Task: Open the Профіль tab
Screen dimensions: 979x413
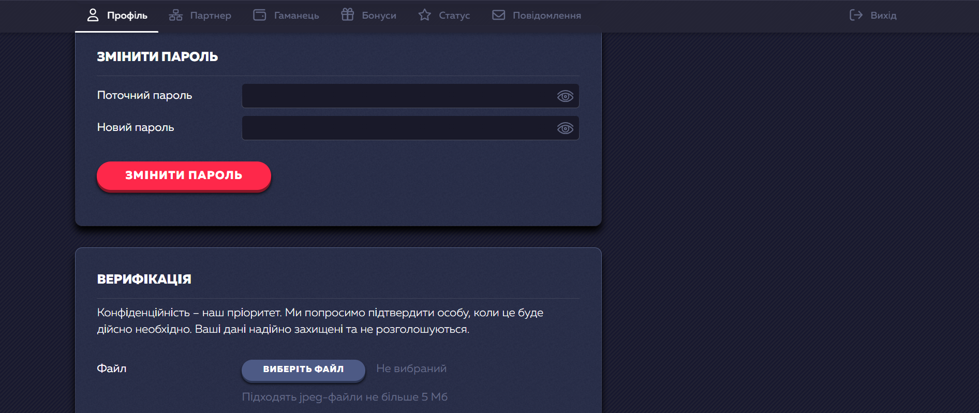Action: (x=117, y=16)
